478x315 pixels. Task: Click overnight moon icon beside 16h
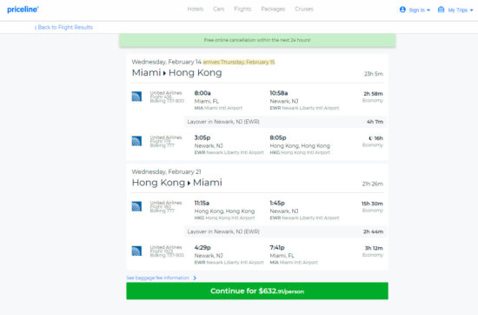tap(370, 138)
